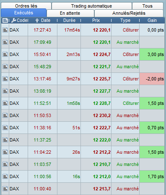
Task: Click the price 12 213,7
Action: pyautogui.click(x=102, y=189)
